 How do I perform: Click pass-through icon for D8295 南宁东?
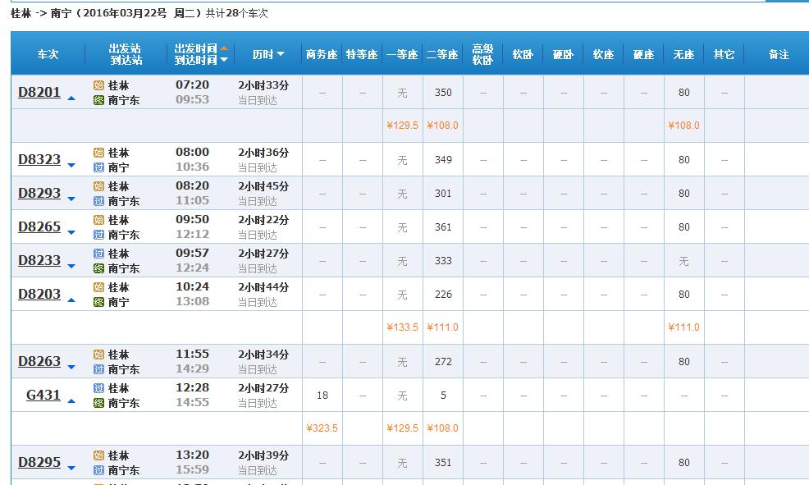(x=98, y=470)
